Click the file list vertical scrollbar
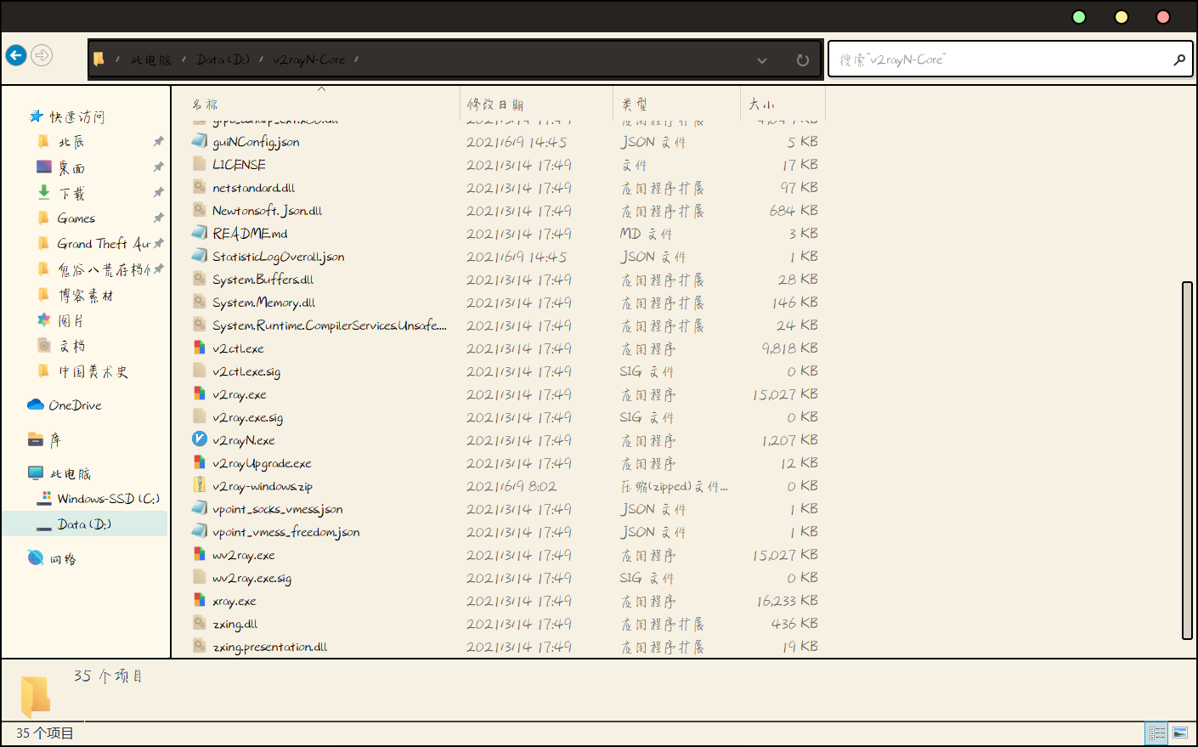Image resolution: width=1198 pixels, height=747 pixels. click(x=1188, y=460)
